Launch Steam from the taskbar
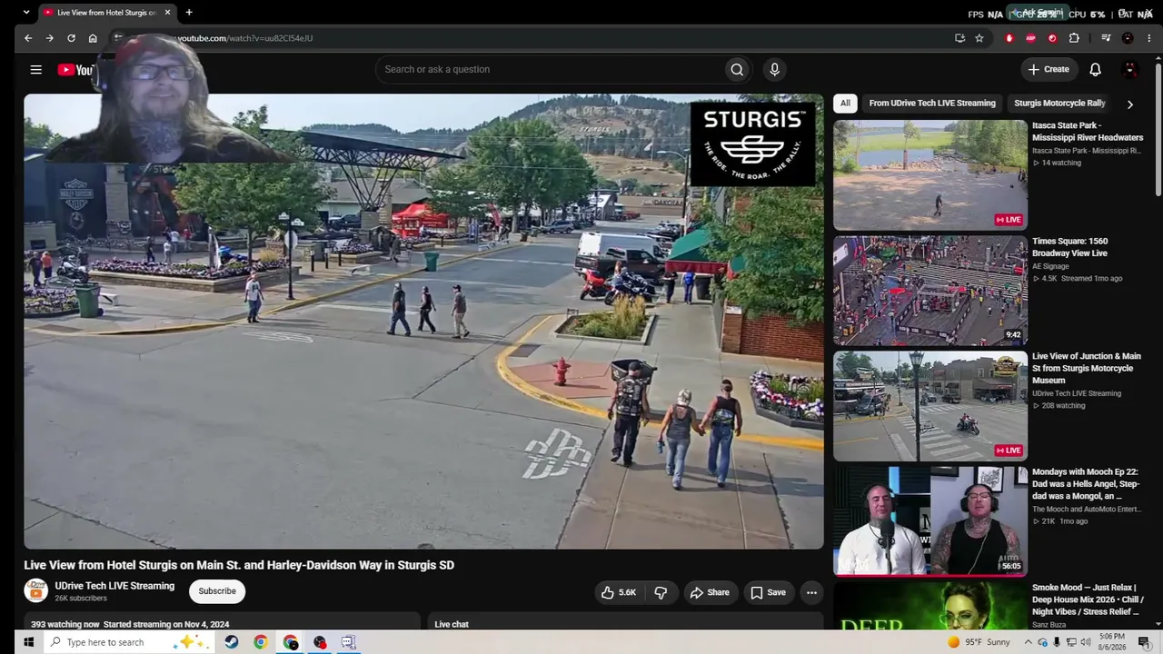The height and width of the screenshot is (654, 1163). point(232,642)
